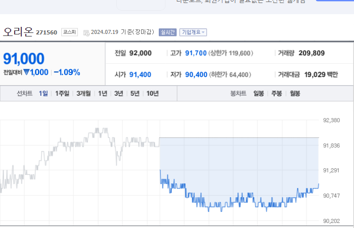This screenshot has width=354, height=228.
Task: Select the 1주일 line chart tab
Action: pyautogui.click(x=62, y=93)
